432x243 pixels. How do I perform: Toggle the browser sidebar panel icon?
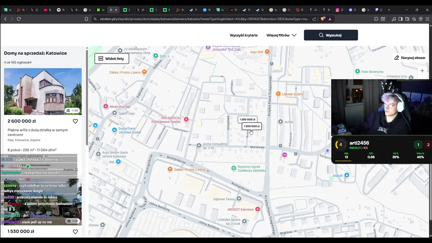tap(401, 19)
